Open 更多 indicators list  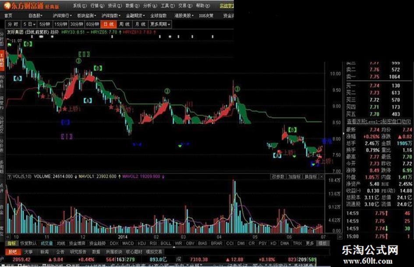coord(310,243)
